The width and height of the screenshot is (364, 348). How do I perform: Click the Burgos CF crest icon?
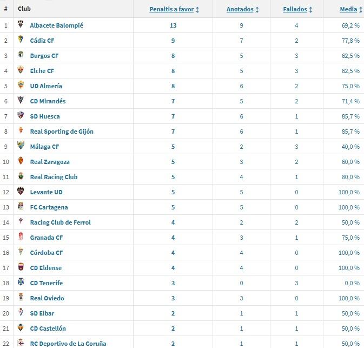21,55
